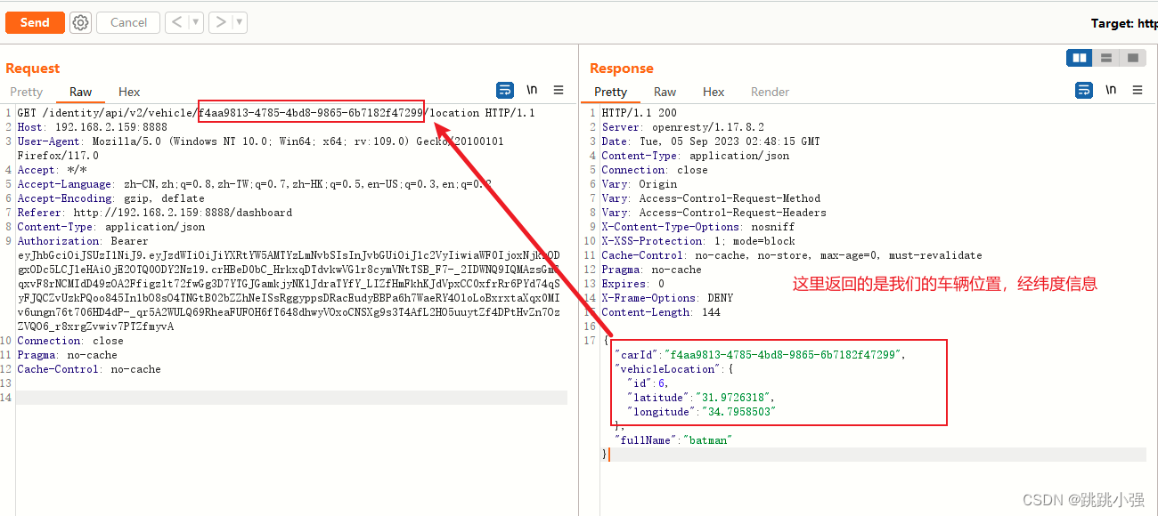The height and width of the screenshot is (516, 1158).
Task: Select top-bottom split layout icon
Action: point(1106,58)
